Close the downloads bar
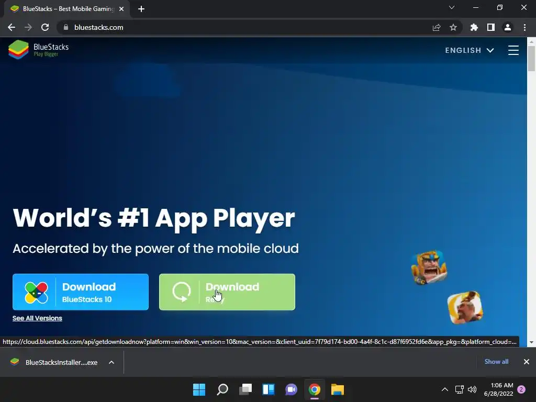 point(527,362)
